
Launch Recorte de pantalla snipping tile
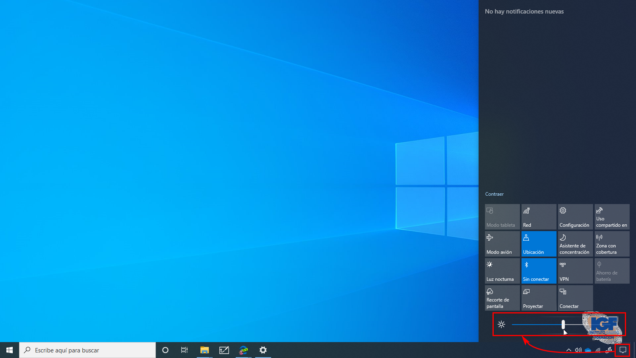coord(502,298)
